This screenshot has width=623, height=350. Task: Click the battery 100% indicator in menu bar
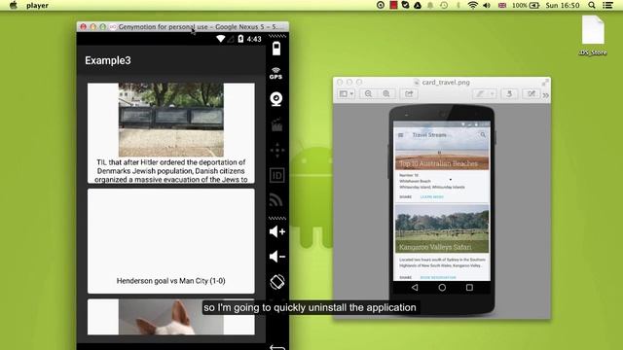pyautogui.click(x=526, y=5)
